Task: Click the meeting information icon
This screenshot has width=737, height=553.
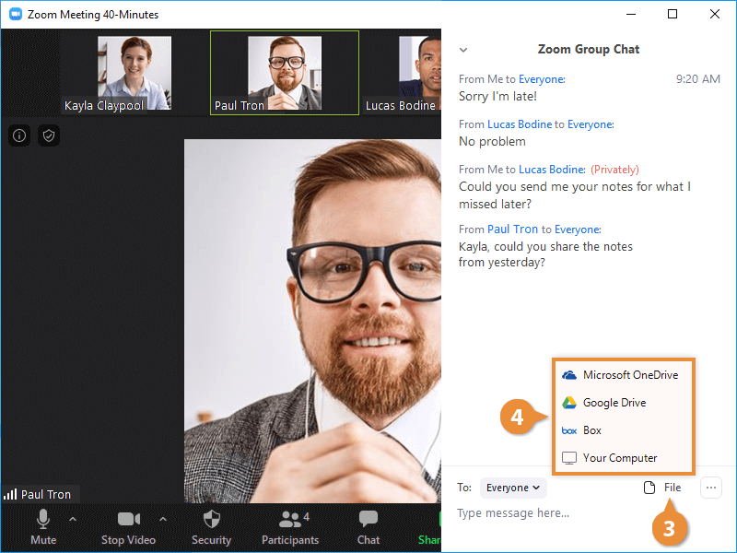Action: [x=19, y=135]
